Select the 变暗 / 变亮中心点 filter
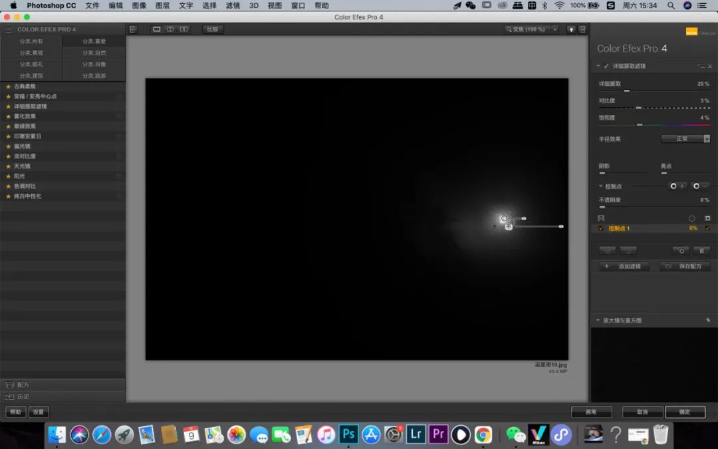Image resolution: width=718 pixels, height=449 pixels. click(35, 96)
